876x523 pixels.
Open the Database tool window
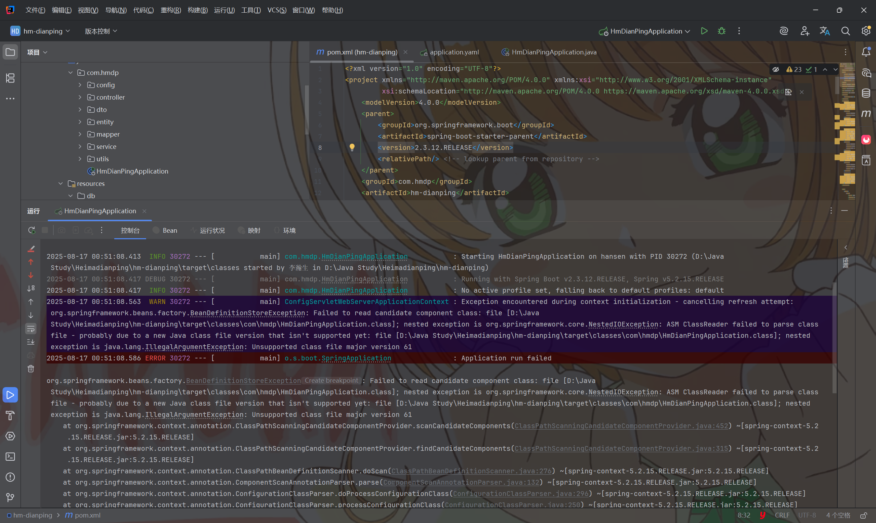[x=866, y=93]
